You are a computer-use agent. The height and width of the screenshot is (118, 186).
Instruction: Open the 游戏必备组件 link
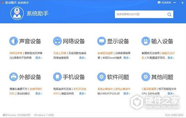[x=123, y=89]
